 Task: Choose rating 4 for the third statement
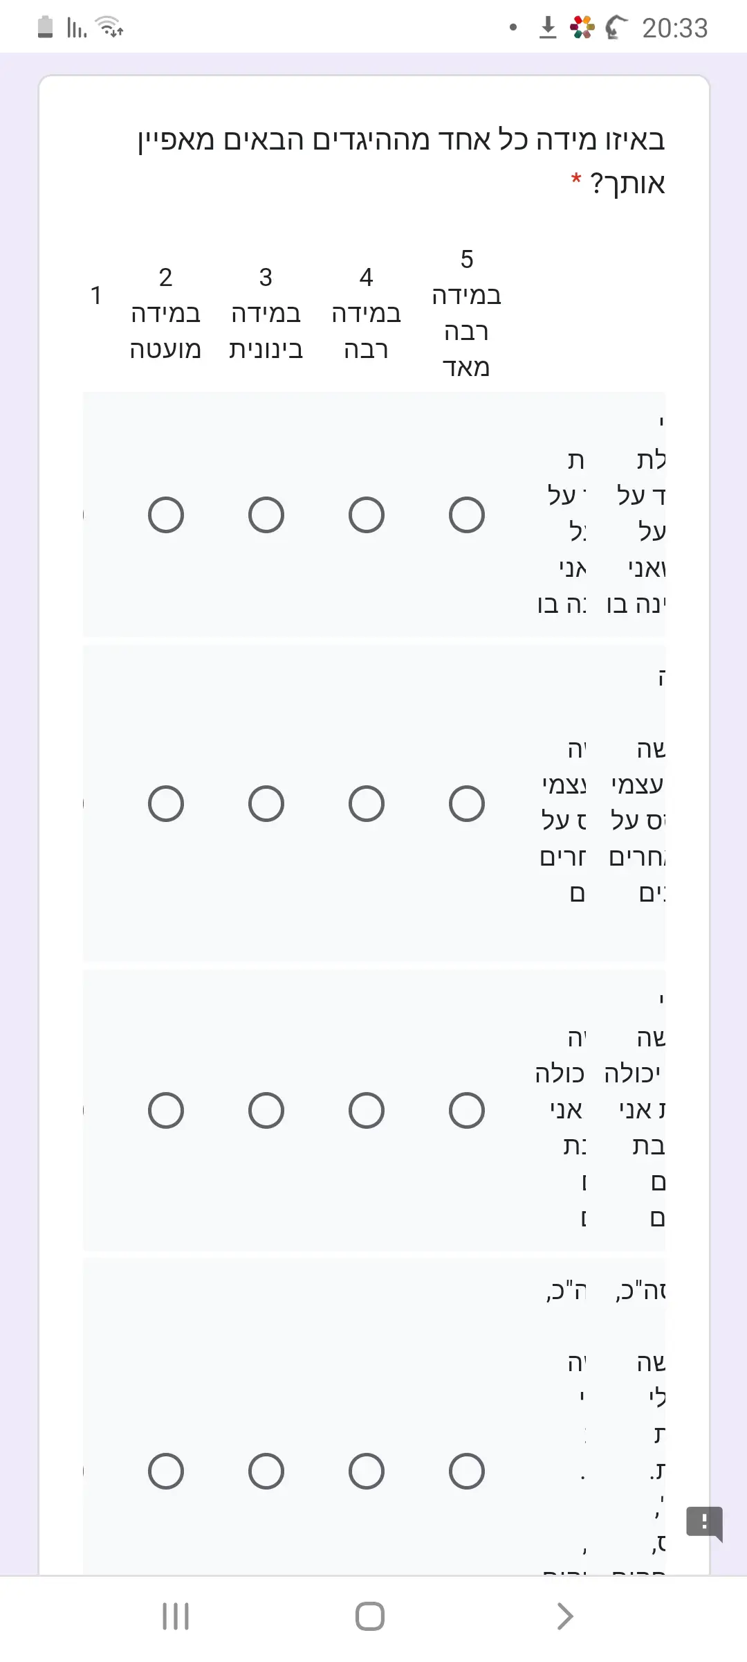pyautogui.click(x=367, y=1111)
